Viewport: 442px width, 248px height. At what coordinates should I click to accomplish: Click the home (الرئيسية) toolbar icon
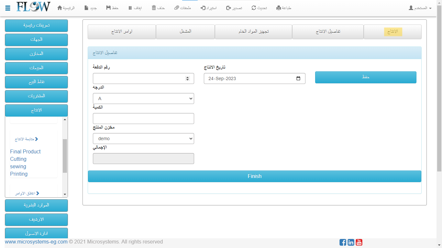[60, 8]
